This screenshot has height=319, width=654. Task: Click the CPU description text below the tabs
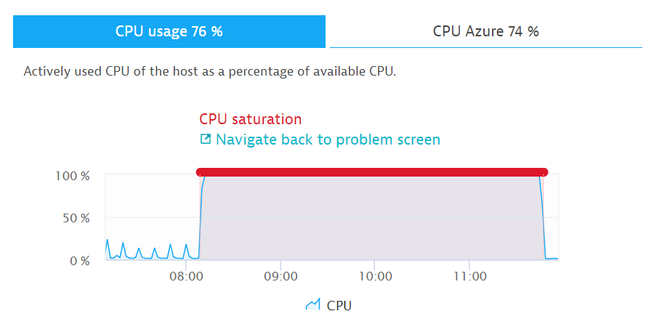(x=209, y=71)
